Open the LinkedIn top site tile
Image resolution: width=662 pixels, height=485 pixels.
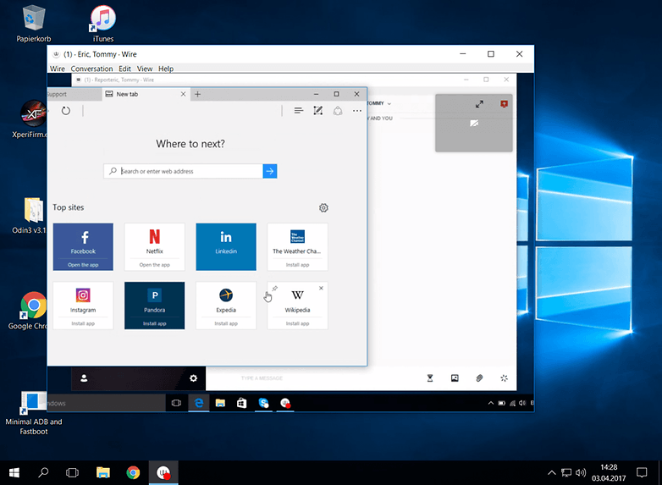point(226,247)
